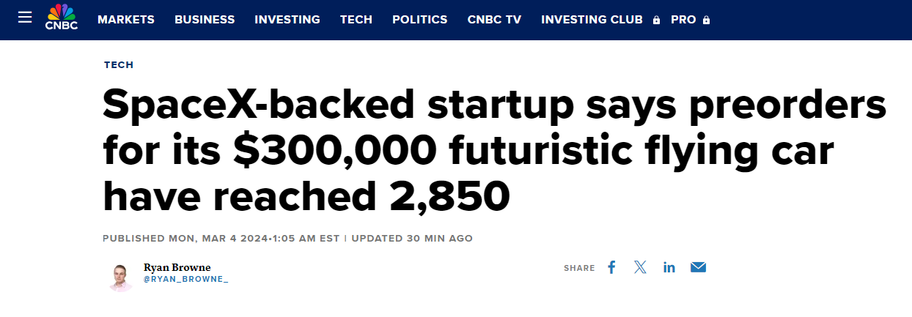Image resolution: width=912 pixels, height=317 pixels.
Task: Click the TECH category label above headline
Action: [x=119, y=65]
